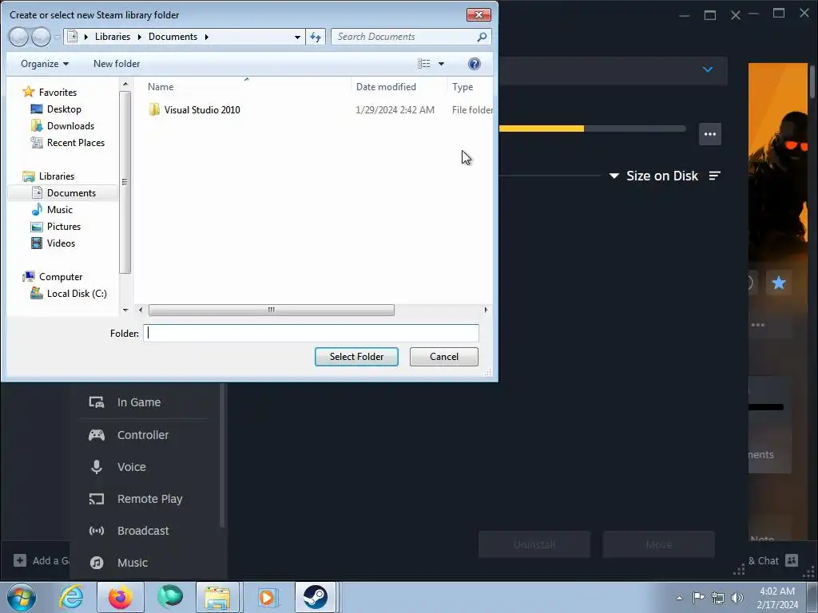Click the blue star favorite icon in Steam

[778, 283]
